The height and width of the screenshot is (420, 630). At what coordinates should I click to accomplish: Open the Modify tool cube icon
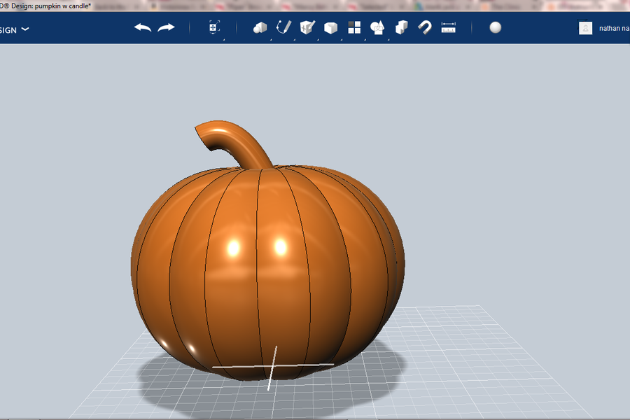pyautogui.click(x=330, y=28)
